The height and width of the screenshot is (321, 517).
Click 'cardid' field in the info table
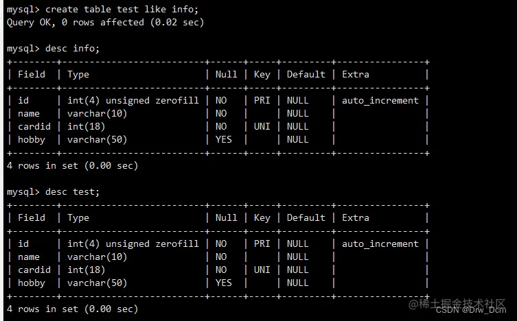34,126
